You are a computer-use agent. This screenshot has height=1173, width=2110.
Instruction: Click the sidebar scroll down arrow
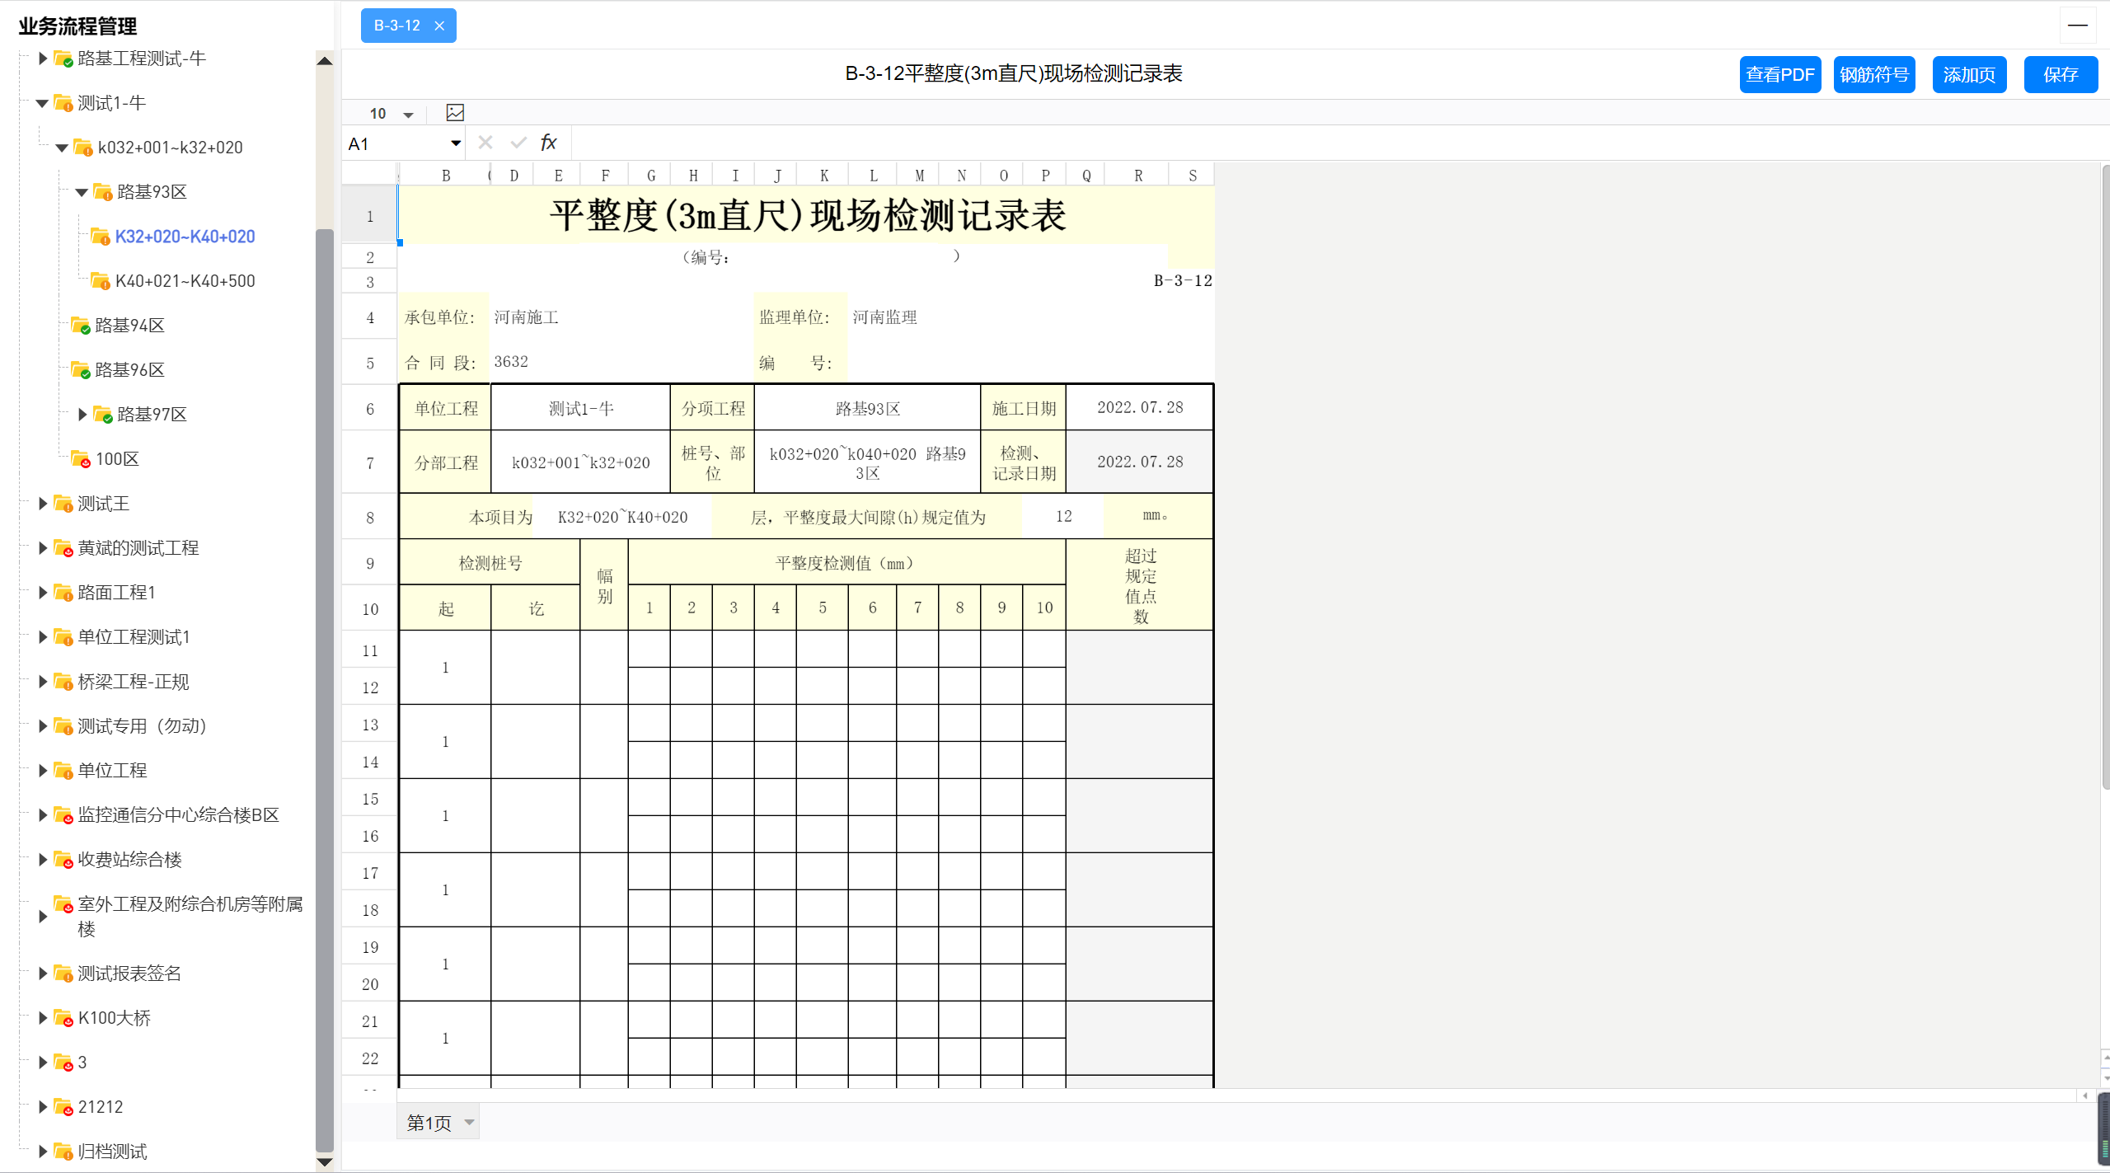point(325,1161)
